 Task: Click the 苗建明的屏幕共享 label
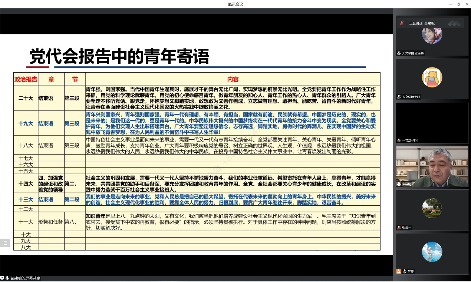[x=25, y=278]
